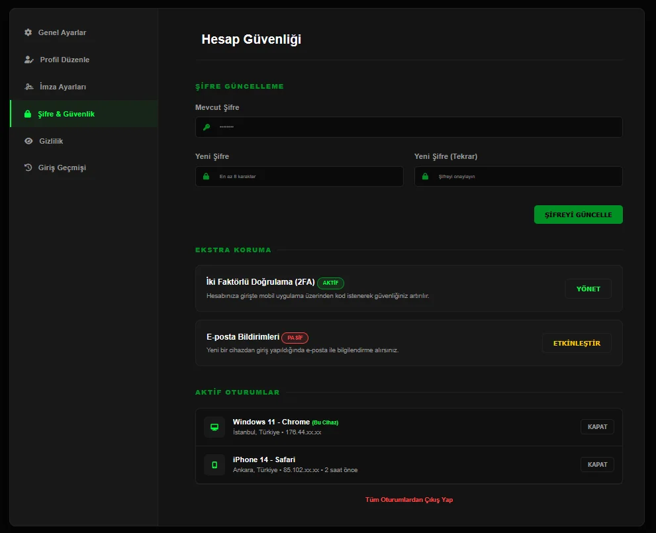Close the iPhone 14 Safari session with KAPAT

tap(597, 464)
